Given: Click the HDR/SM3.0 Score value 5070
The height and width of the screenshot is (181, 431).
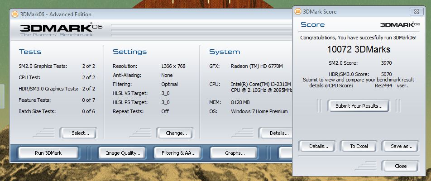Looking at the screenshot, I should (386, 74).
